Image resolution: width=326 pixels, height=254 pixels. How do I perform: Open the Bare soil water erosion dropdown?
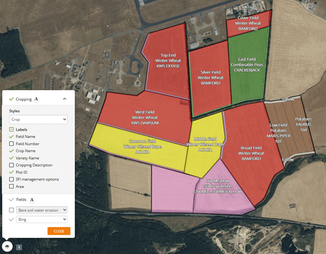click(41, 210)
